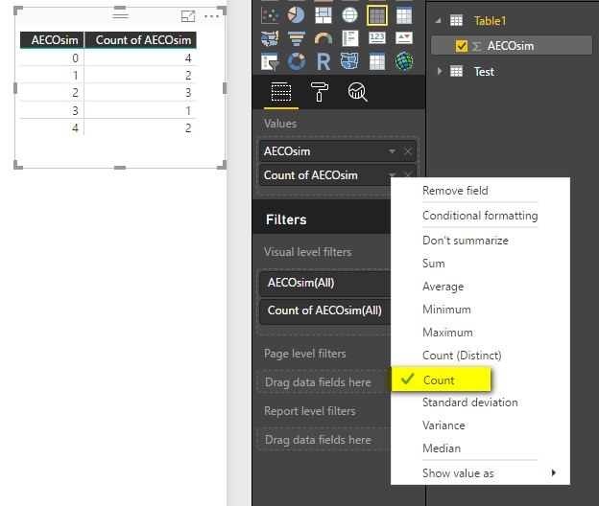Open focus mode on the table visual
This screenshot has height=506, width=599.
[x=188, y=16]
